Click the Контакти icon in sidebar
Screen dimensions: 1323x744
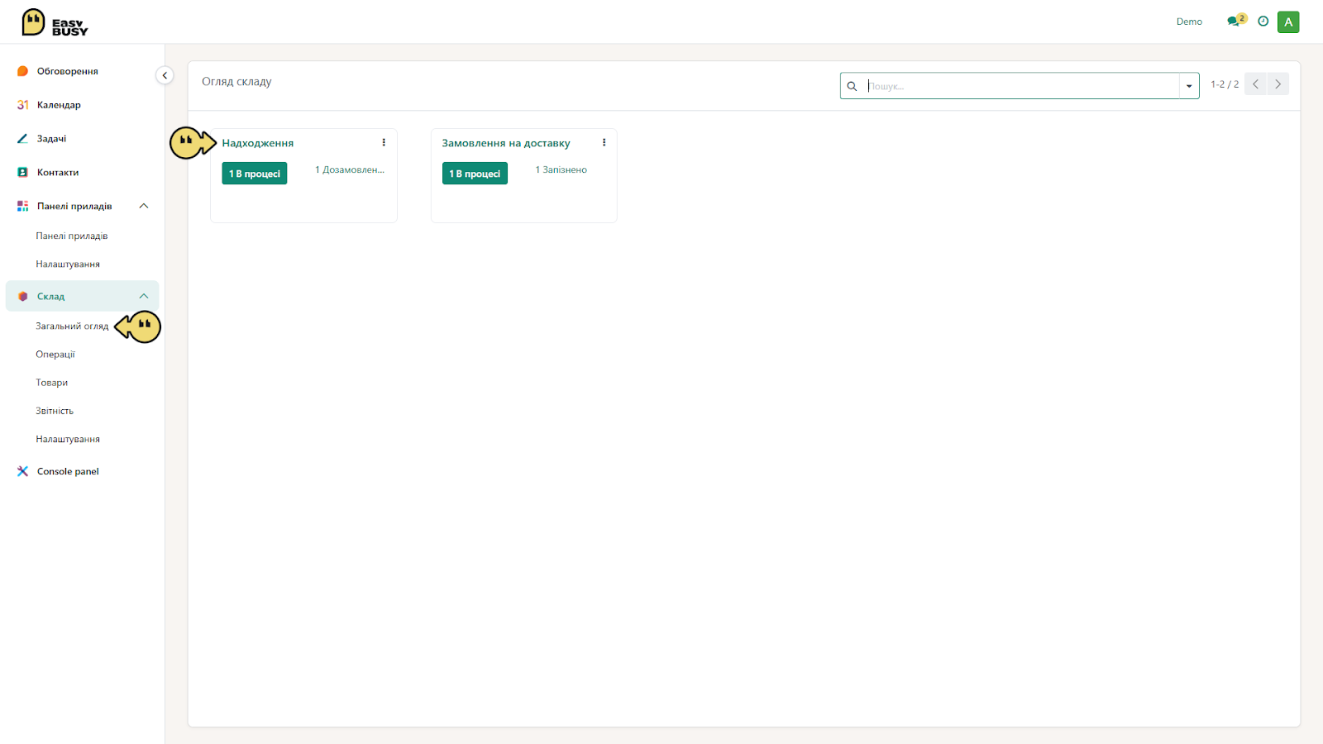click(x=23, y=173)
